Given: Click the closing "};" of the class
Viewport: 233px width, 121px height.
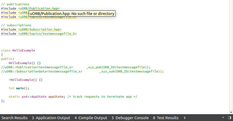Looking at the screenshot, I should [x=3, y=101].
